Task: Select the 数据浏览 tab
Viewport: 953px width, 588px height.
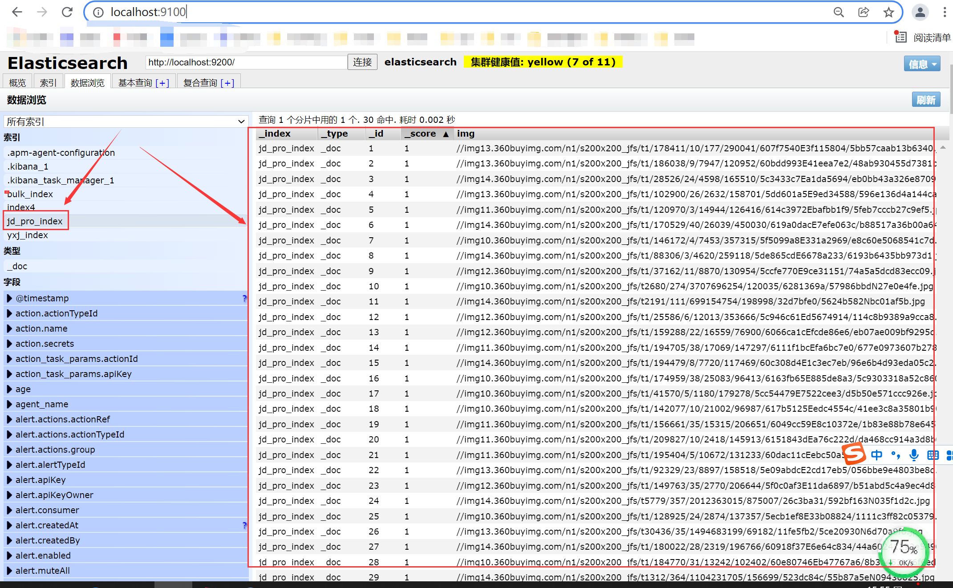Action: coord(87,82)
